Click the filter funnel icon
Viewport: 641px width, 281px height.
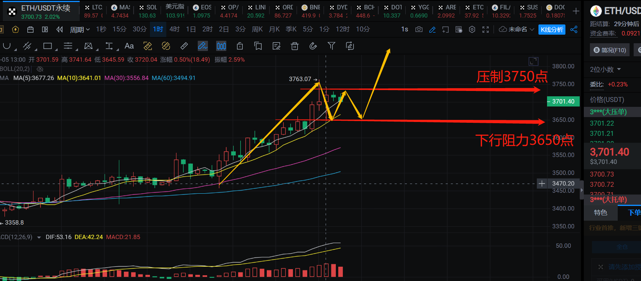click(331, 46)
